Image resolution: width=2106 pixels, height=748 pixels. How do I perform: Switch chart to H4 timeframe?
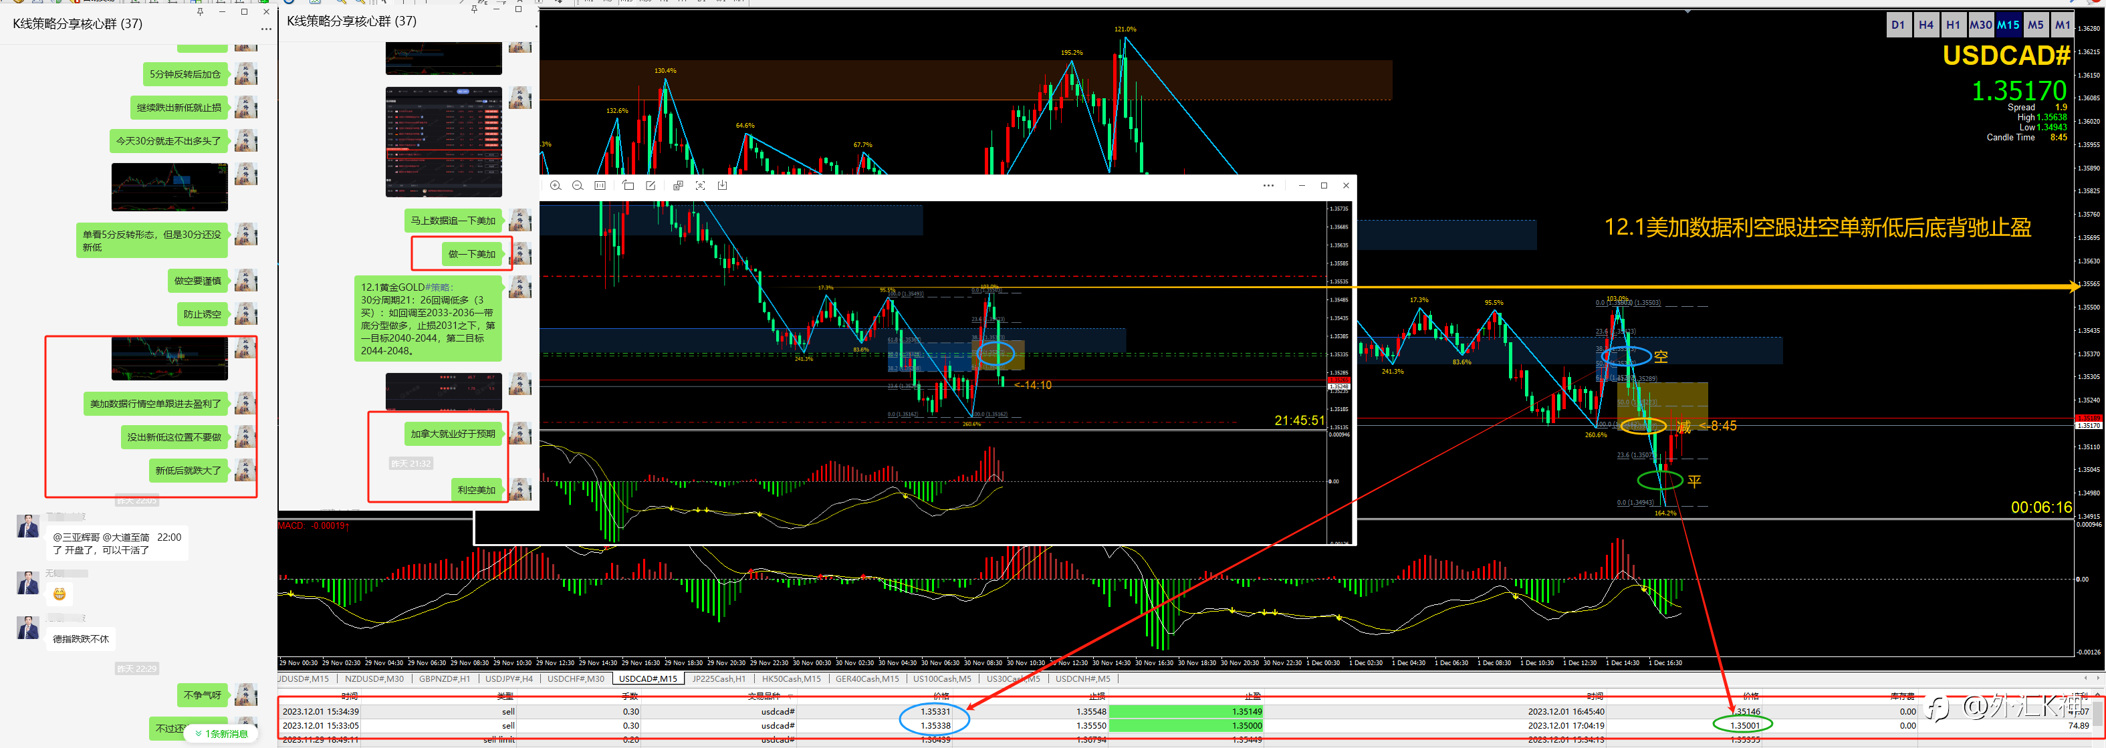(x=1926, y=25)
